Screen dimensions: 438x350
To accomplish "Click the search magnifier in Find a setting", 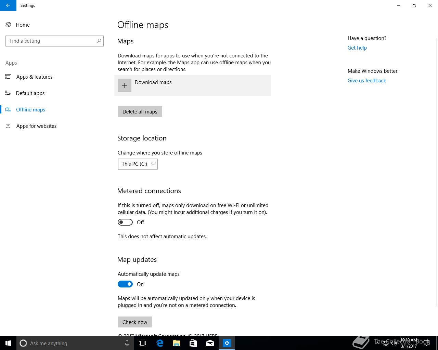I will [99, 41].
